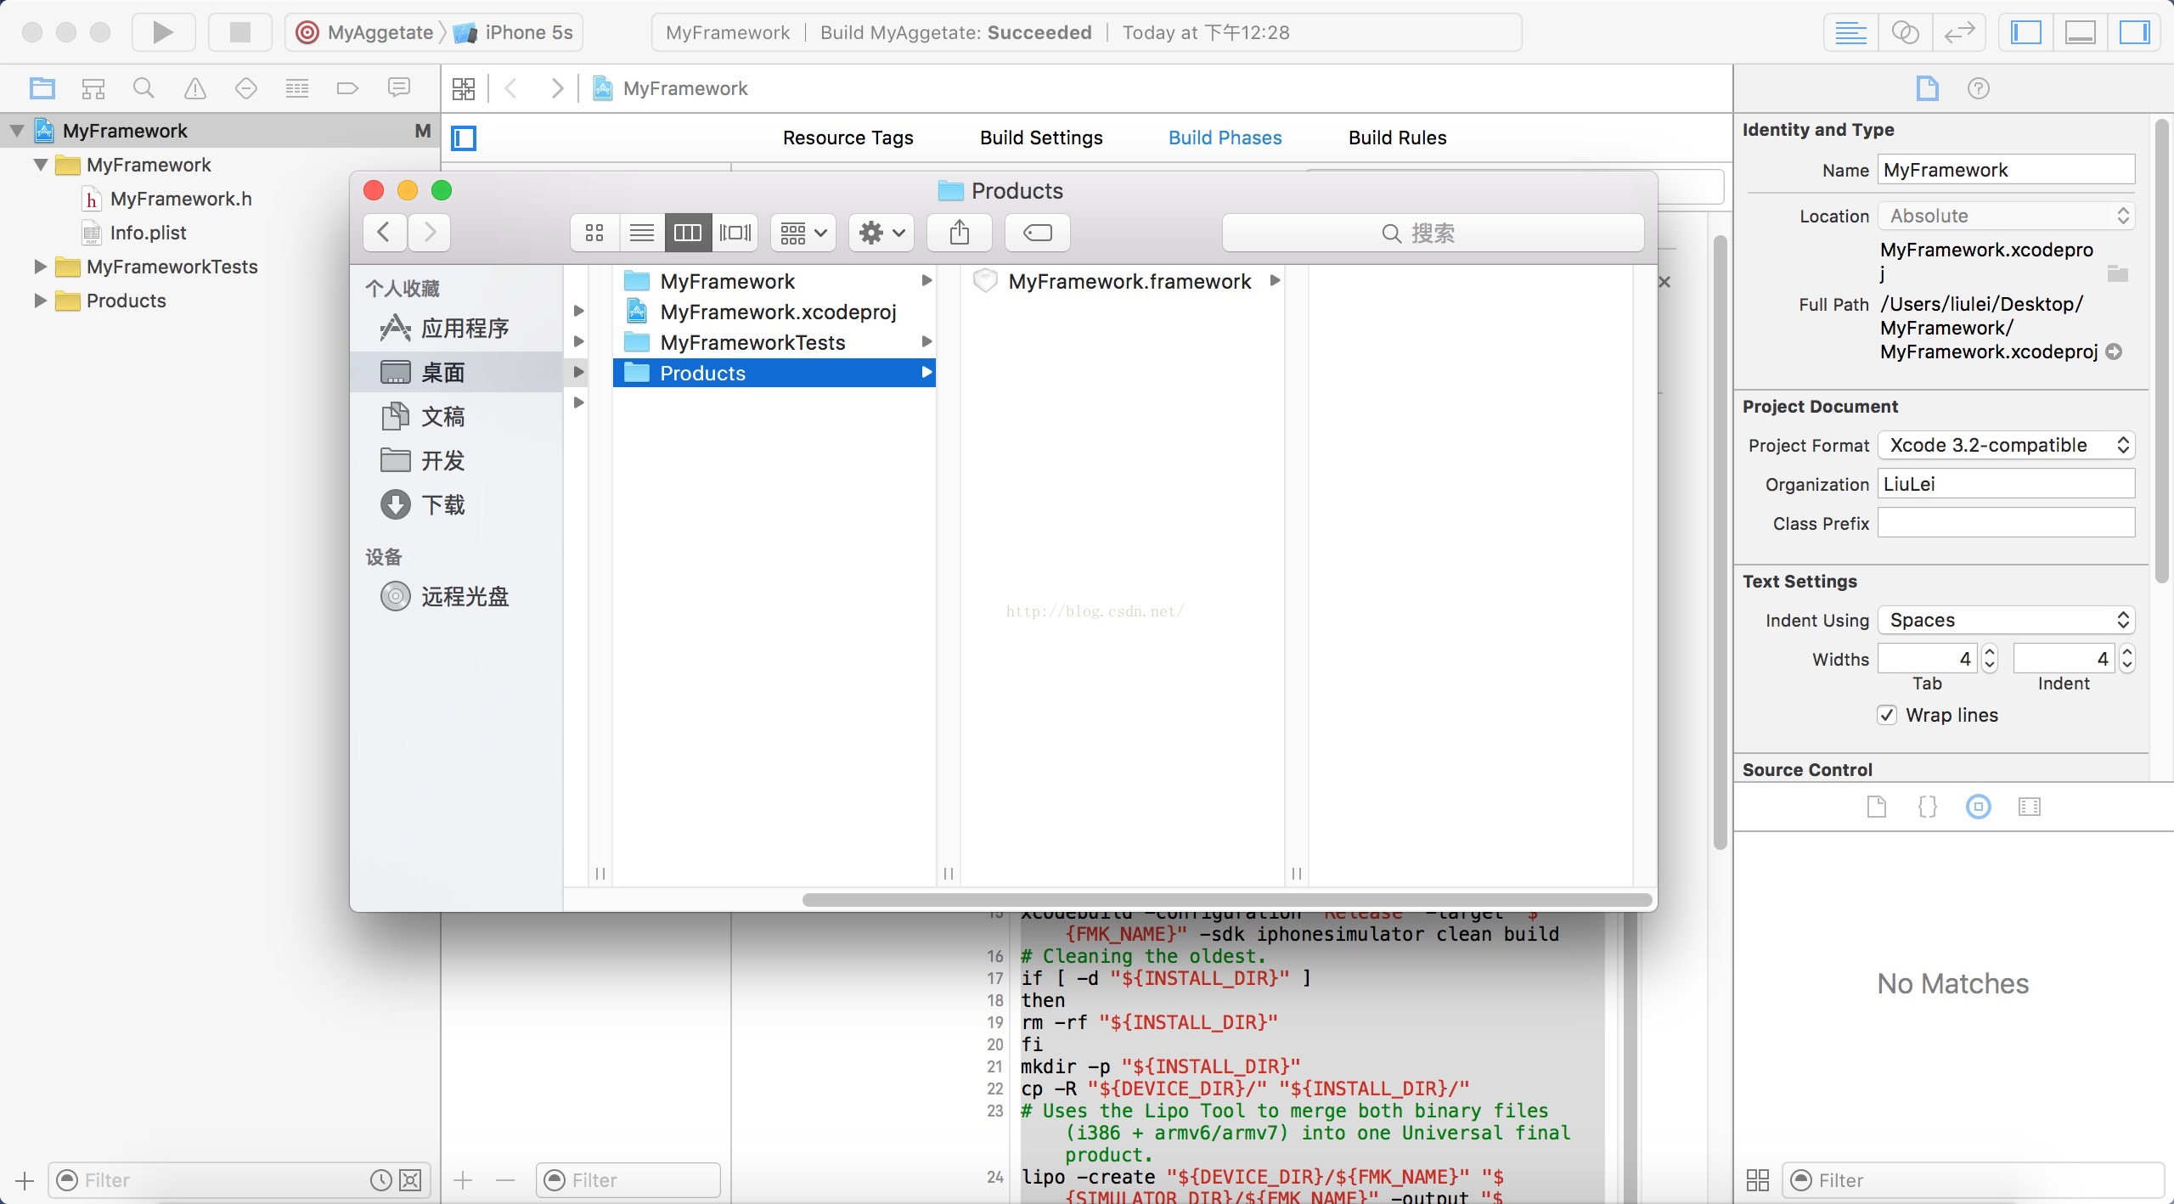Switch to Resource Tags tab
2174x1204 pixels.
click(848, 138)
